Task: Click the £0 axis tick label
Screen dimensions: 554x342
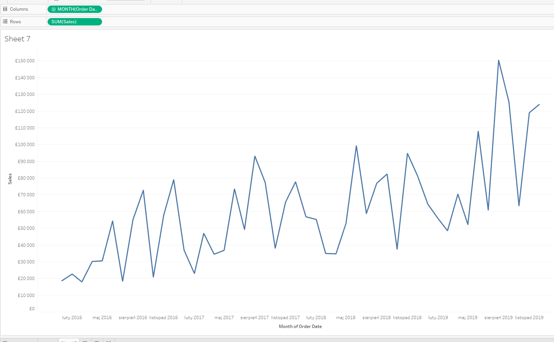Action: (32, 309)
